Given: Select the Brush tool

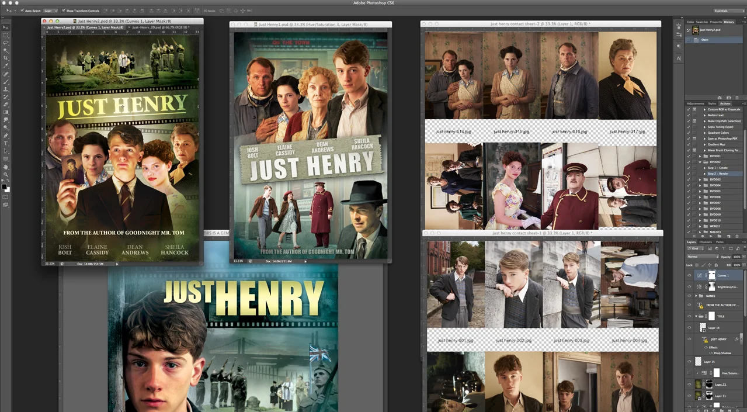Looking at the screenshot, I should [6, 82].
